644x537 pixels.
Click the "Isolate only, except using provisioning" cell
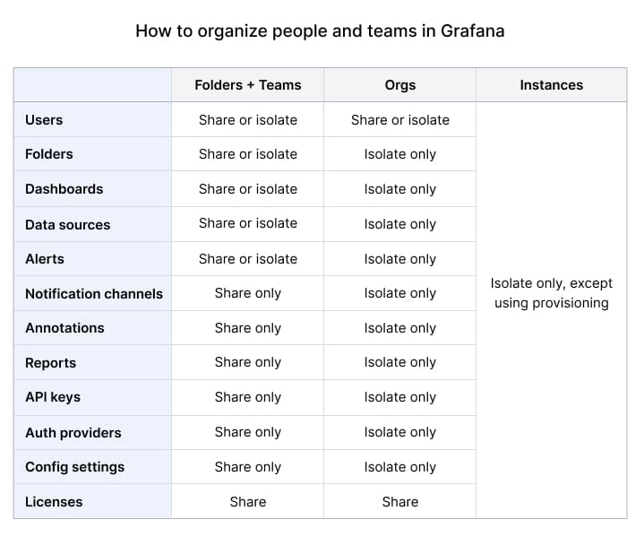point(551,293)
